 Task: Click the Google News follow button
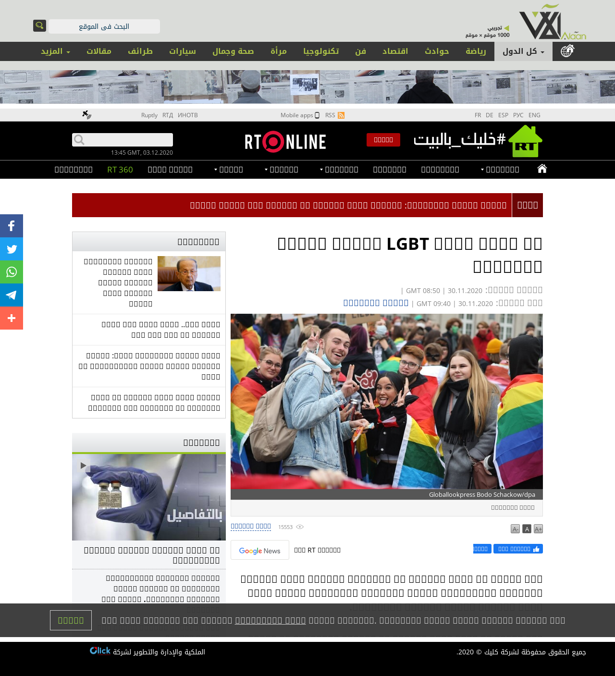tap(260, 550)
